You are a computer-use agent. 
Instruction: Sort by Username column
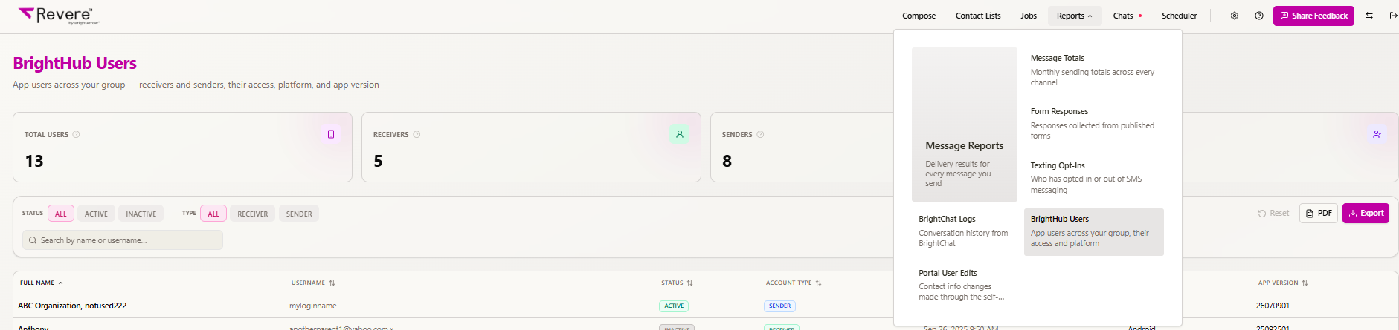click(313, 283)
